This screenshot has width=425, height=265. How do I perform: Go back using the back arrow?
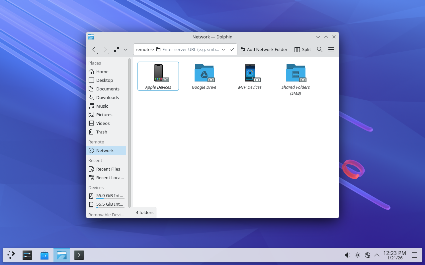pyautogui.click(x=94, y=49)
